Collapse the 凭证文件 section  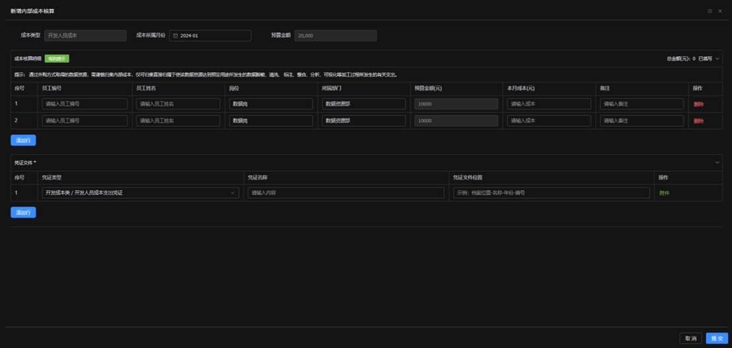717,162
